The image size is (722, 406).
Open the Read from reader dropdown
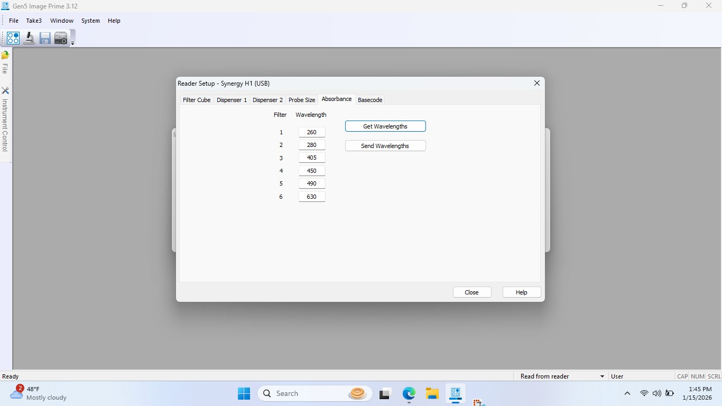click(x=602, y=376)
